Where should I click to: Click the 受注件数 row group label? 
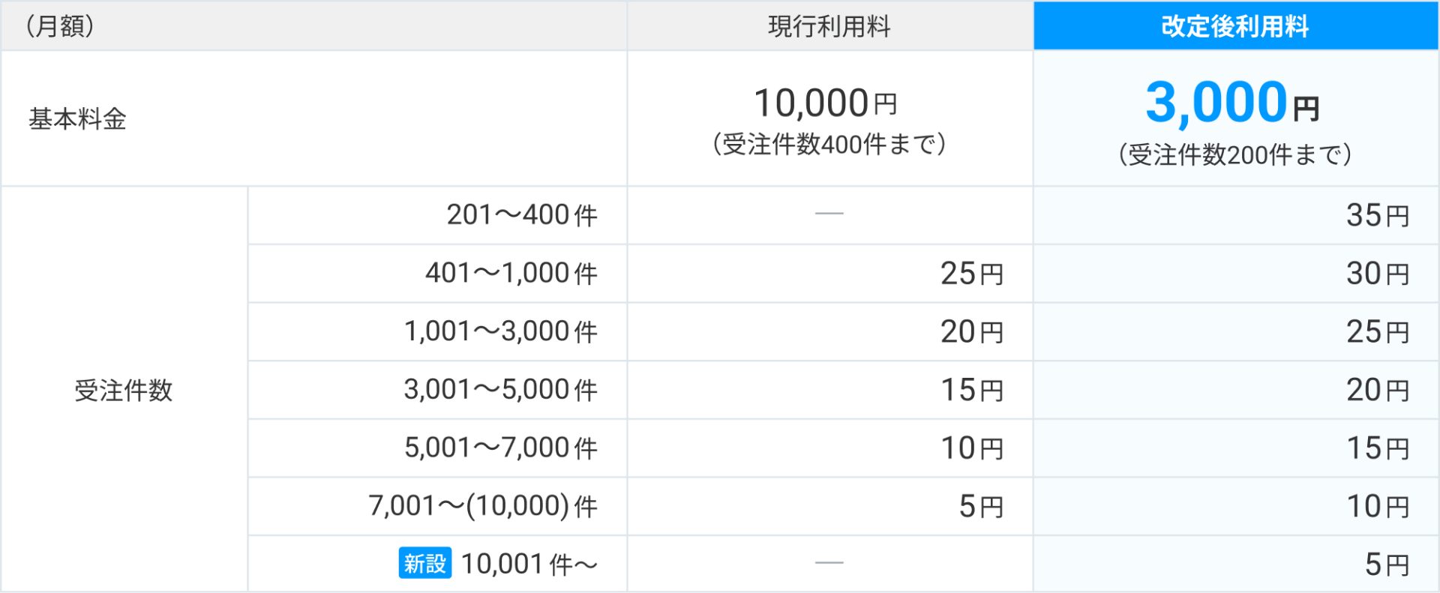tap(124, 391)
